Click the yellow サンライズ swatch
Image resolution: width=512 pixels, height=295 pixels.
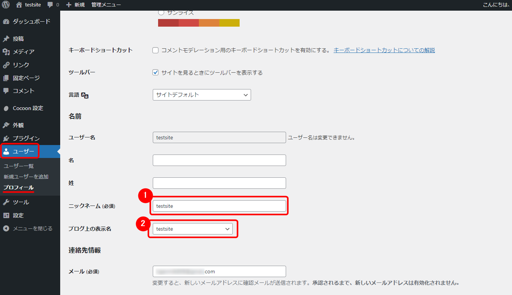tap(229, 23)
